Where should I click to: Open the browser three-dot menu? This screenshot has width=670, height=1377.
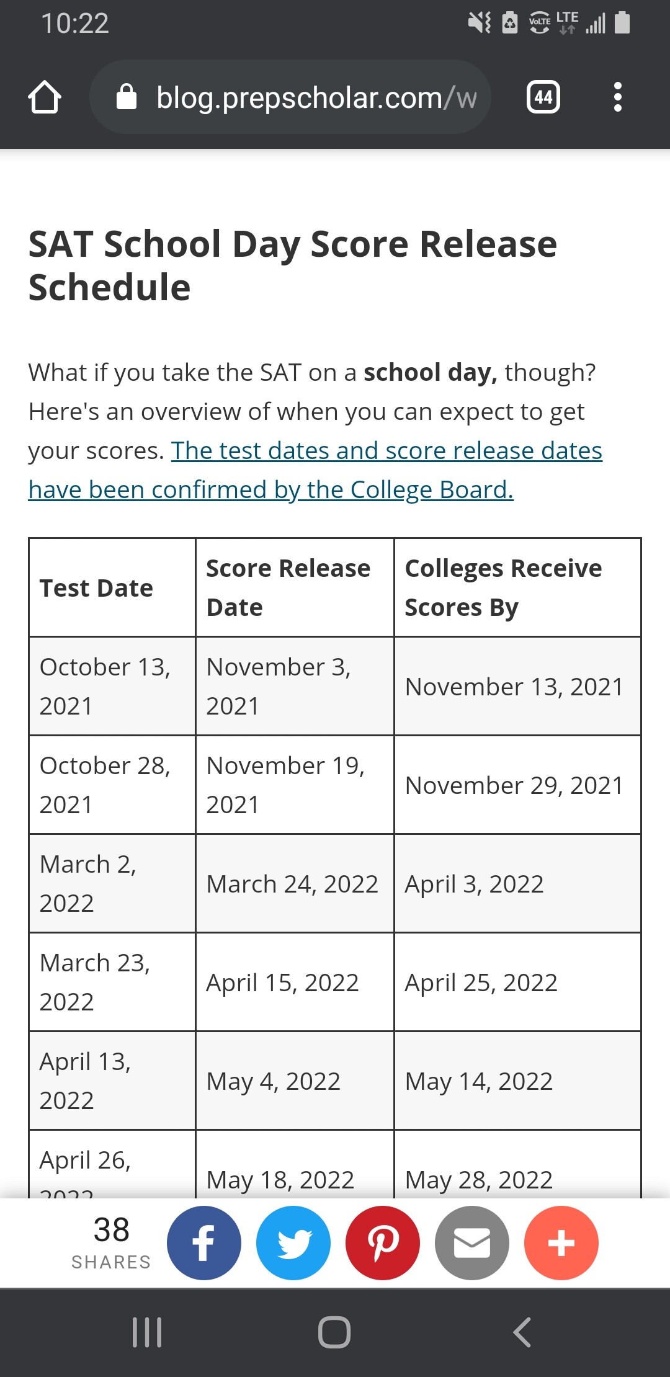click(617, 97)
